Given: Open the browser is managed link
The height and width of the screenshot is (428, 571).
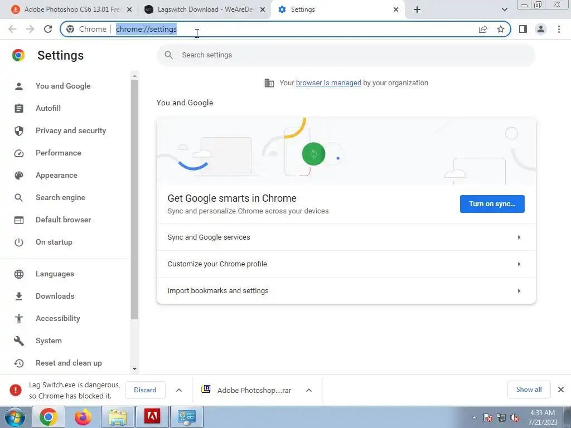Looking at the screenshot, I should click(328, 82).
